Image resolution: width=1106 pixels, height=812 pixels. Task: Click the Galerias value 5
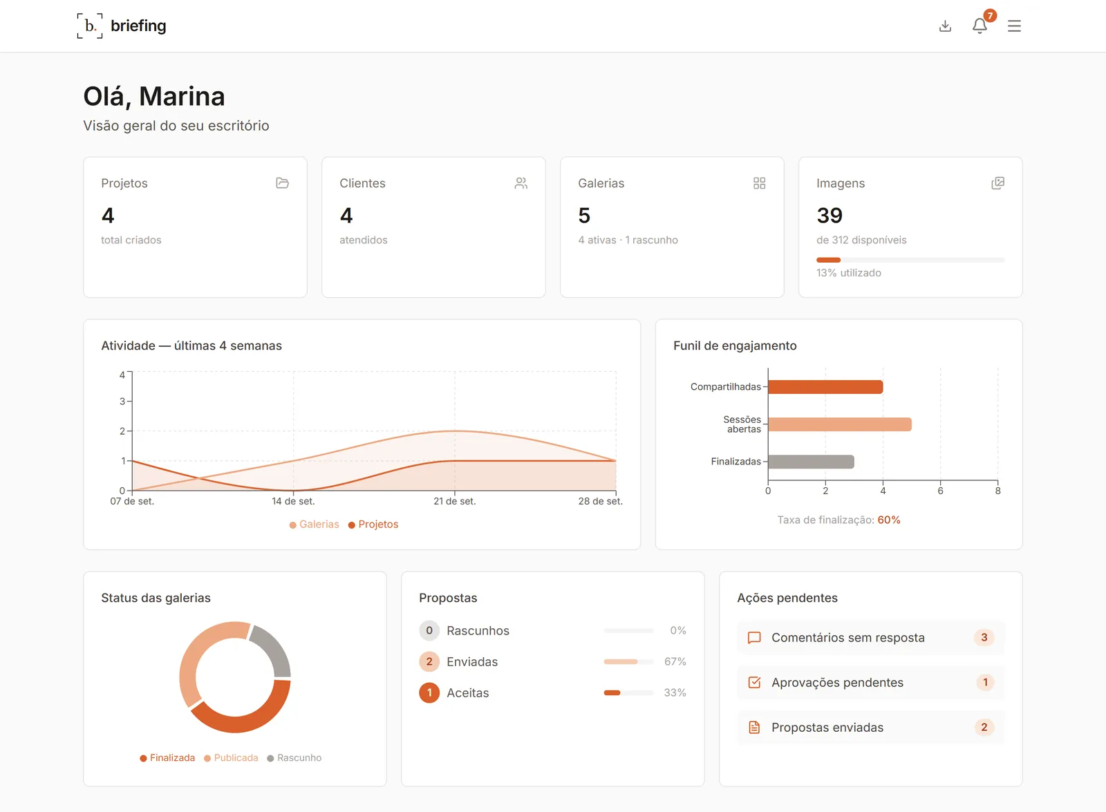(584, 216)
